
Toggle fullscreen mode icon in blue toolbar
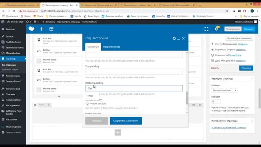pyautogui.click(x=206, y=29)
